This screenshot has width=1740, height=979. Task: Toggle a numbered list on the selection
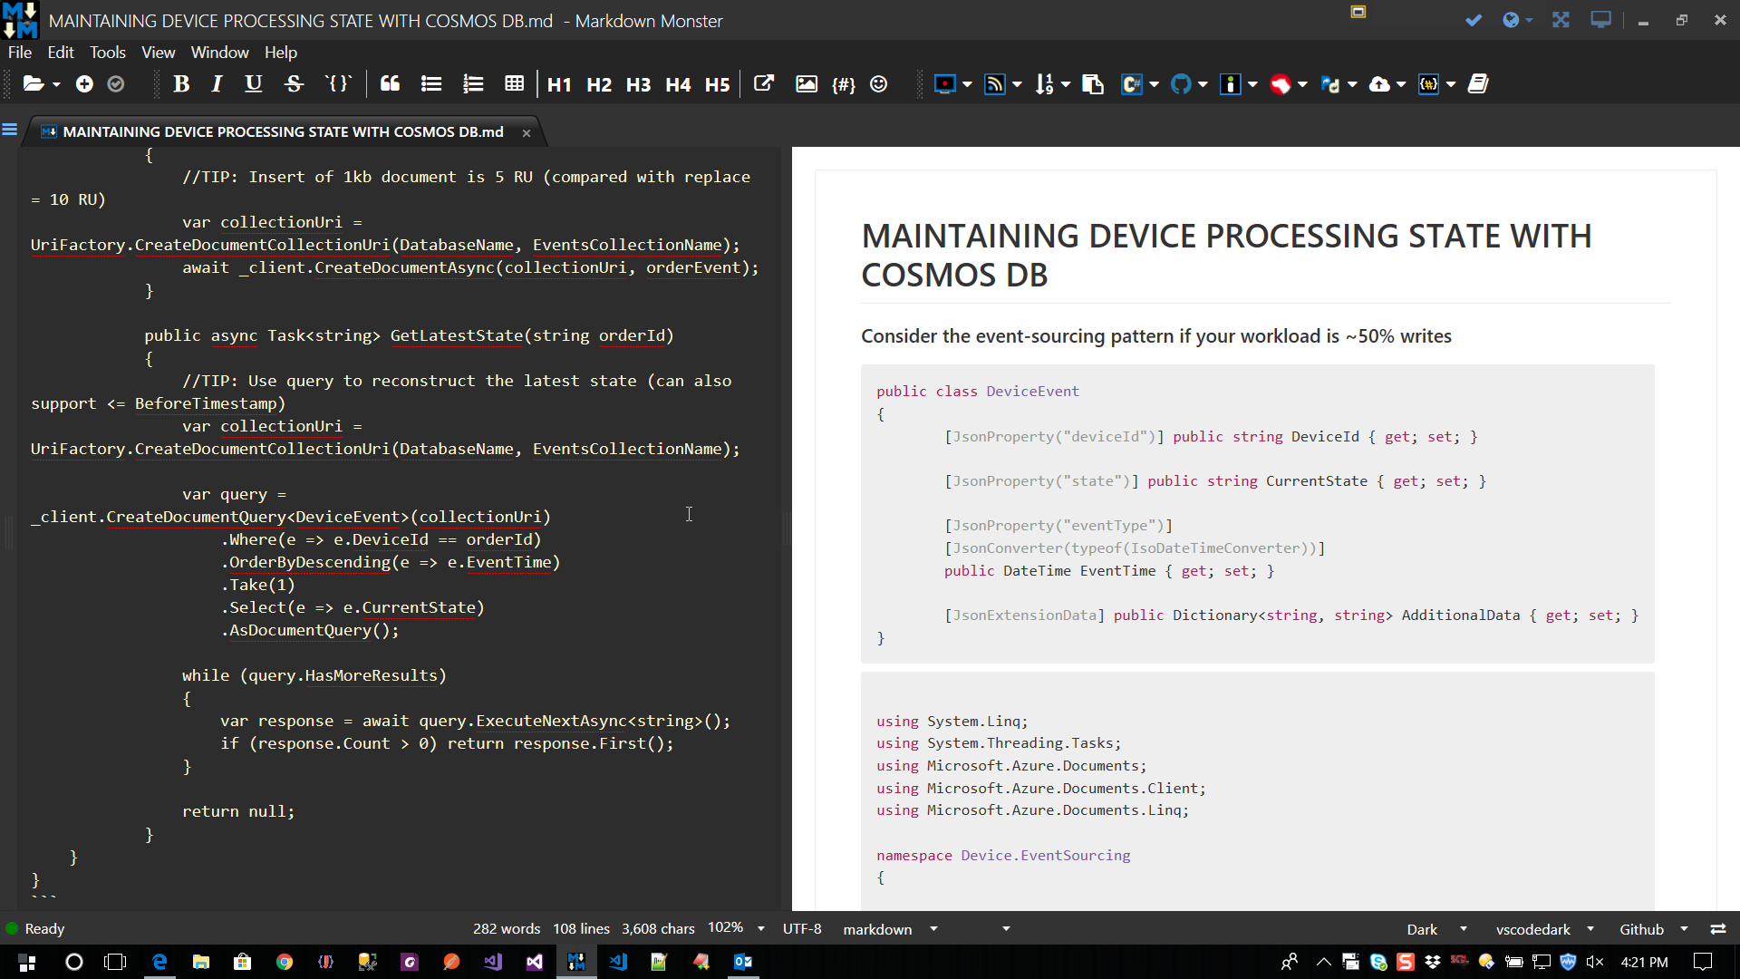pyautogui.click(x=472, y=83)
